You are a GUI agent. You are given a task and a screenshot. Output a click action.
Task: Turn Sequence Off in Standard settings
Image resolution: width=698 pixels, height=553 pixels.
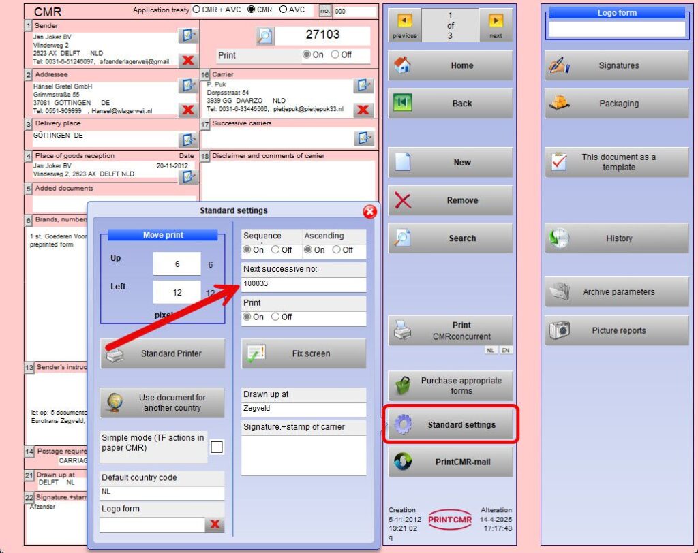[275, 250]
